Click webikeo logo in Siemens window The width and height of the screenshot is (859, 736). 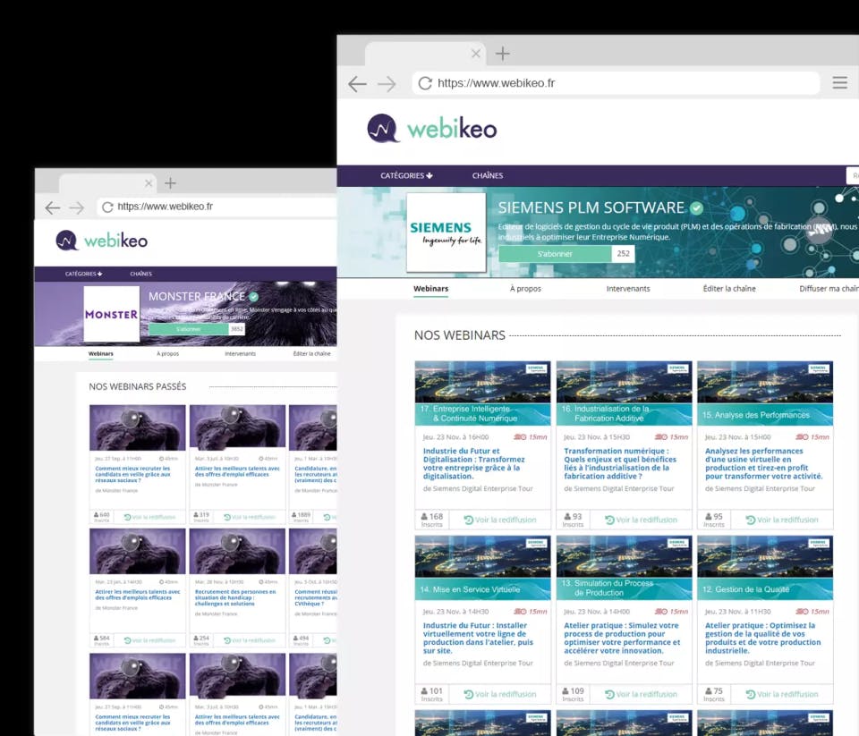pyautogui.click(x=431, y=129)
